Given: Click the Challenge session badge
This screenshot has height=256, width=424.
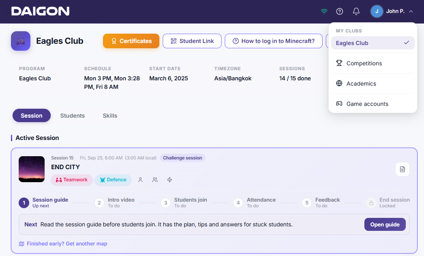Looking at the screenshot, I should click(183, 158).
